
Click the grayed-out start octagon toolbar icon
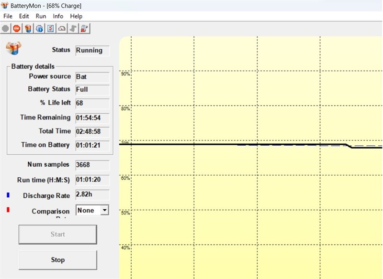5,29
